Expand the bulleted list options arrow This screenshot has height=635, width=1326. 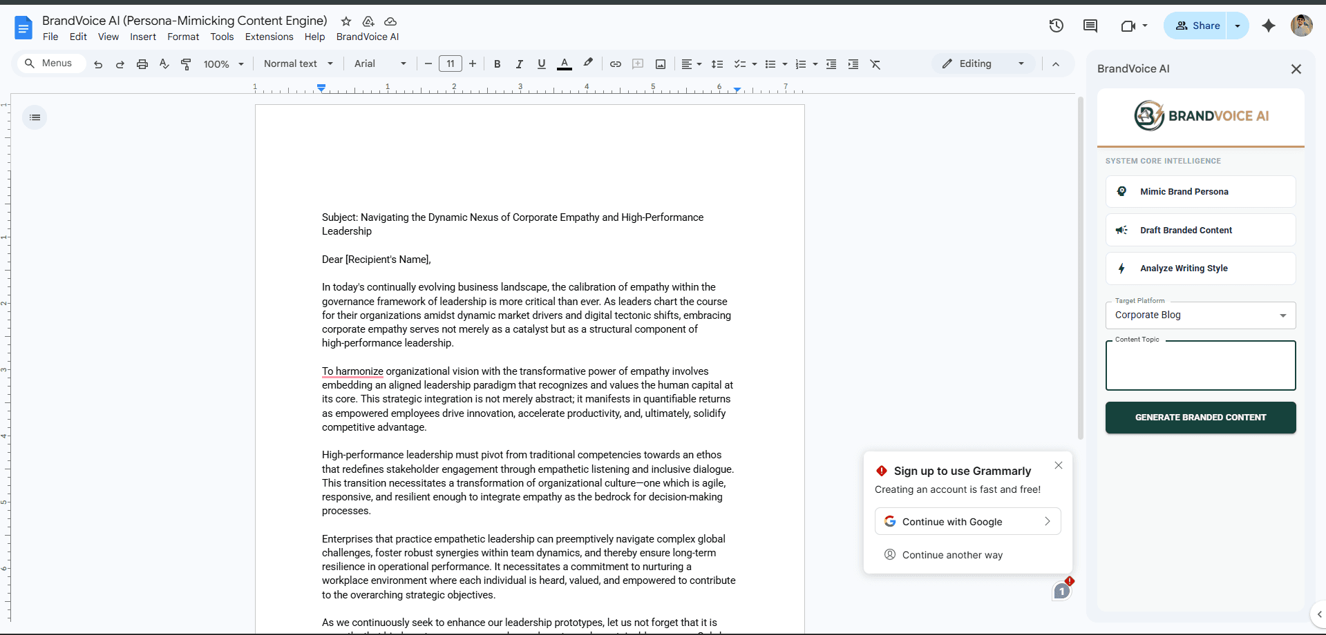[785, 64]
